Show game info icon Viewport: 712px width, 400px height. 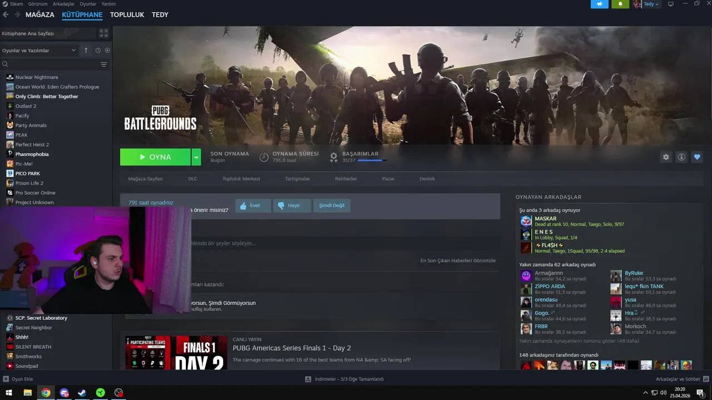point(681,157)
